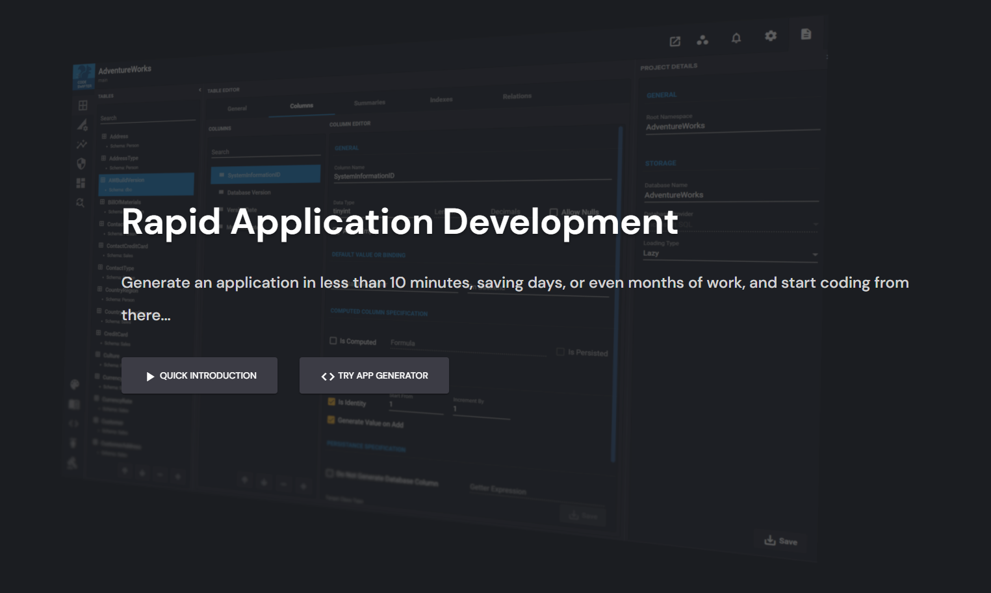Select the AWBuildVersion table in the Tables list
The height and width of the screenshot is (593, 991).
[x=146, y=184]
